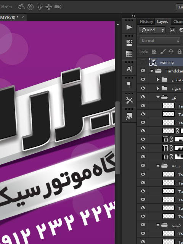Click the عنوان group folder icon

click(164, 88)
